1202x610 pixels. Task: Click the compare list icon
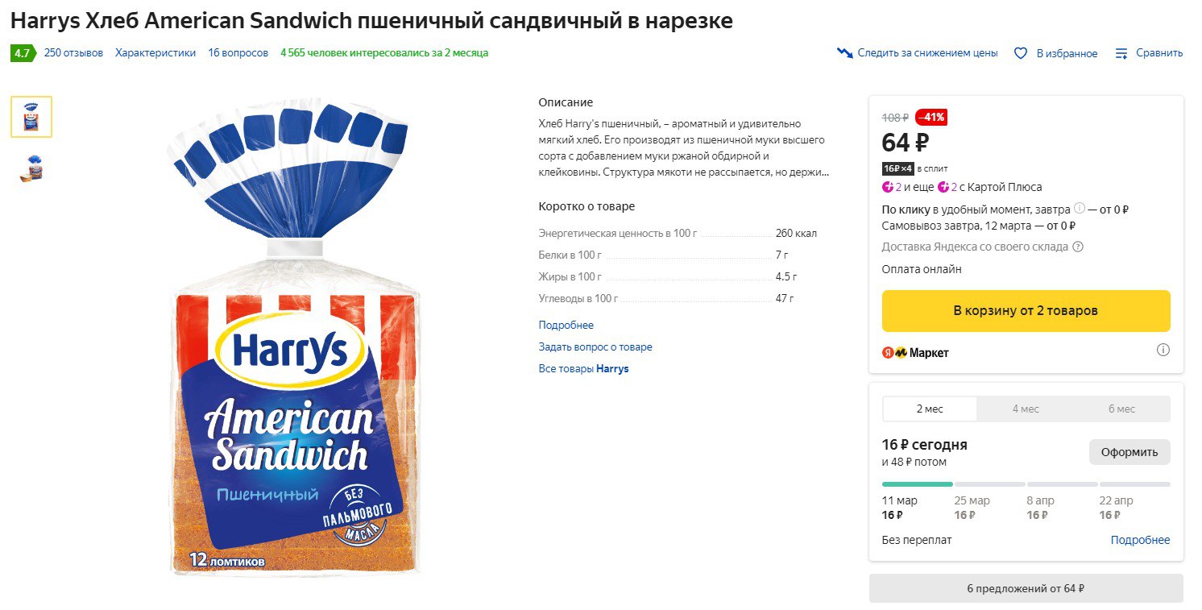click(1121, 53)
